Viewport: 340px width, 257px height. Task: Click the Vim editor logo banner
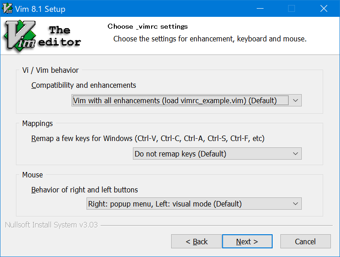[x=42, y=36]
